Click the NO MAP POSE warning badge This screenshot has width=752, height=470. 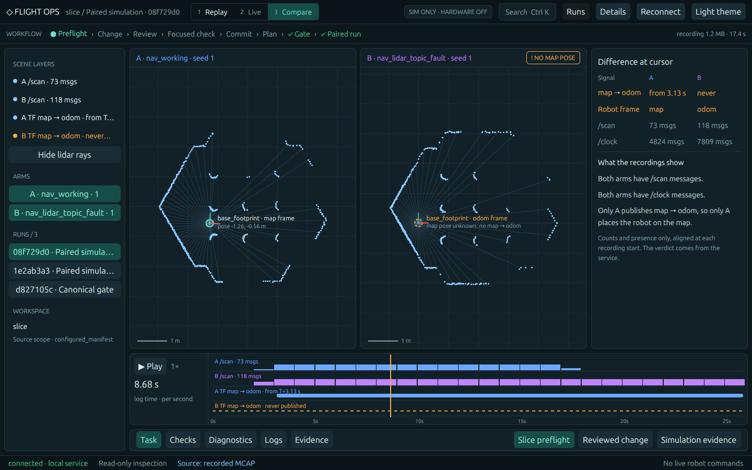tap(553, 58)
